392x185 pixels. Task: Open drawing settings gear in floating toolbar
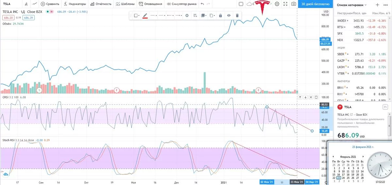click(x=187, y=15)
